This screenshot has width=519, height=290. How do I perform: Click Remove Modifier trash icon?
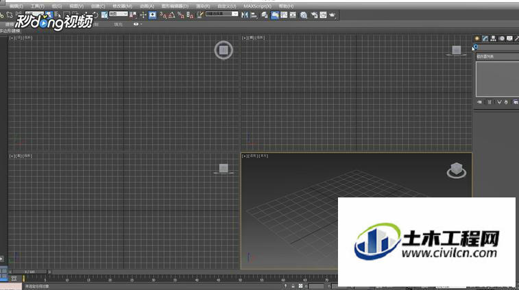(x=506, y=102)
